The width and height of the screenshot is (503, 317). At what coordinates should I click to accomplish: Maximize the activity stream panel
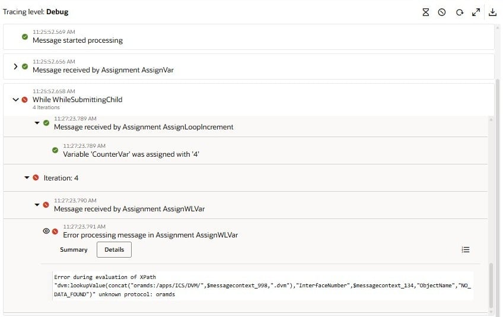pyautogui.click(x=476, y=12)
